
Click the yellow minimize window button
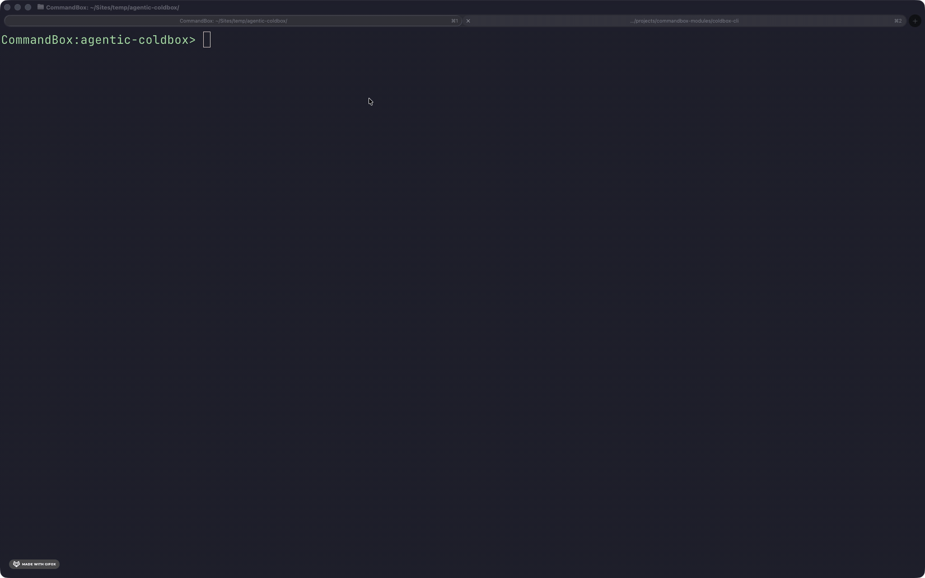(x=18, y=7)
